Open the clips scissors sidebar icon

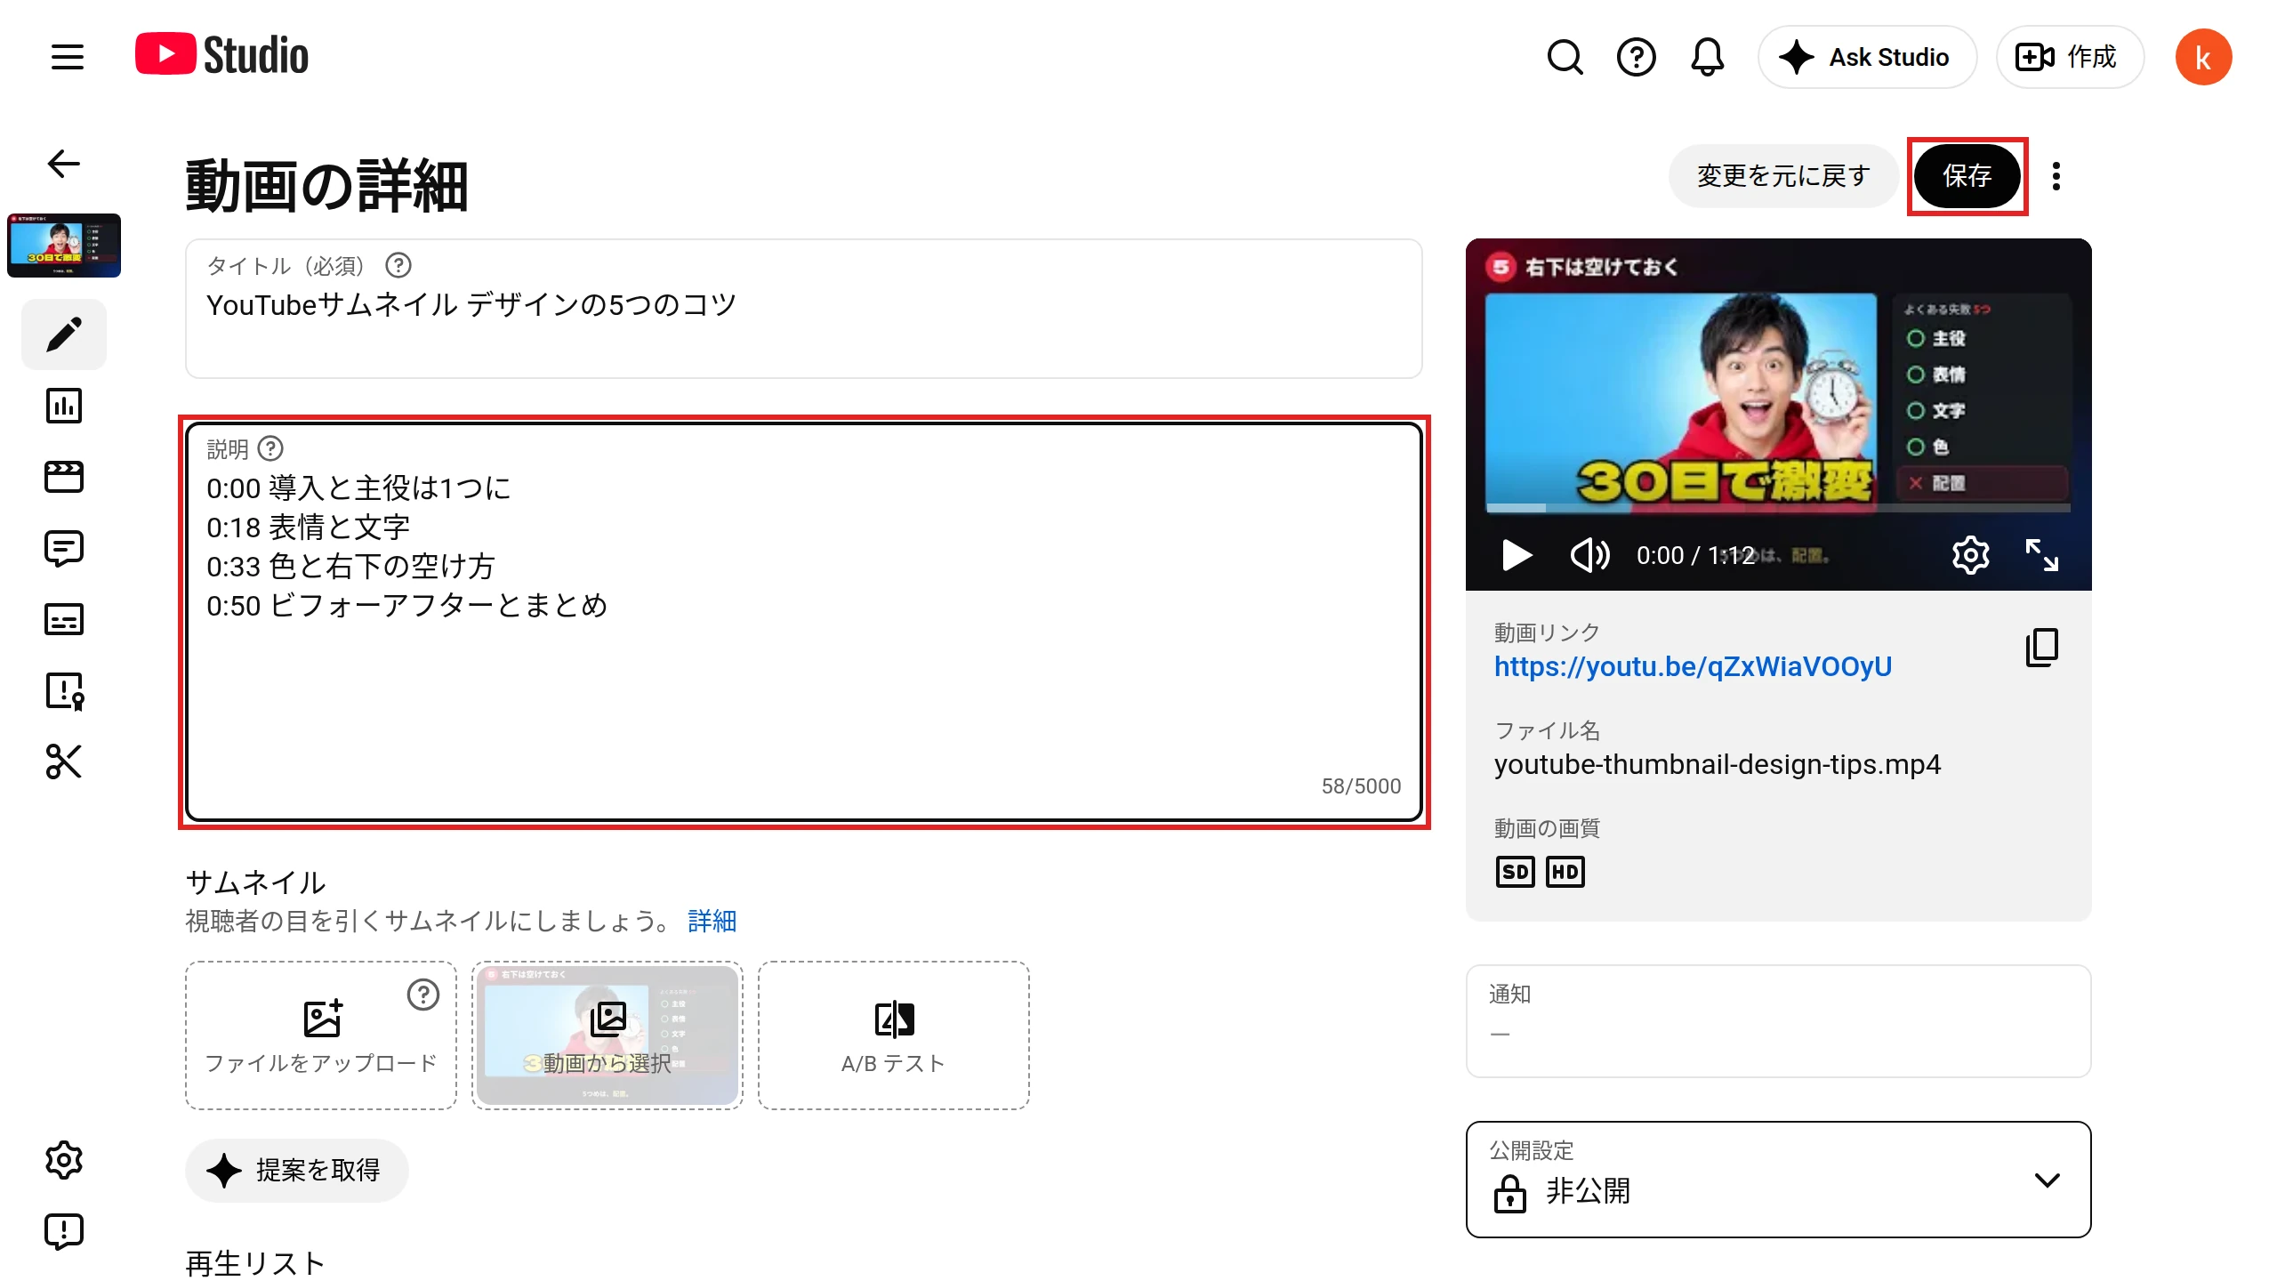coord(64,761)
